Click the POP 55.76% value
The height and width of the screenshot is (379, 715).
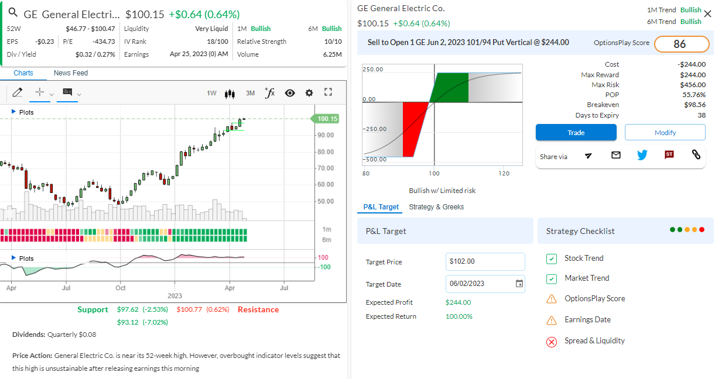694,95
